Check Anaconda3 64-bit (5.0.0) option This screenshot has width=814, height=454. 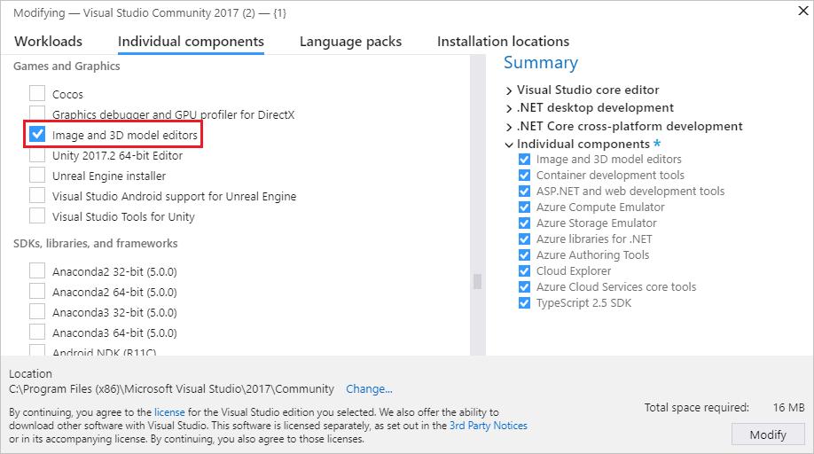point(37,333)
